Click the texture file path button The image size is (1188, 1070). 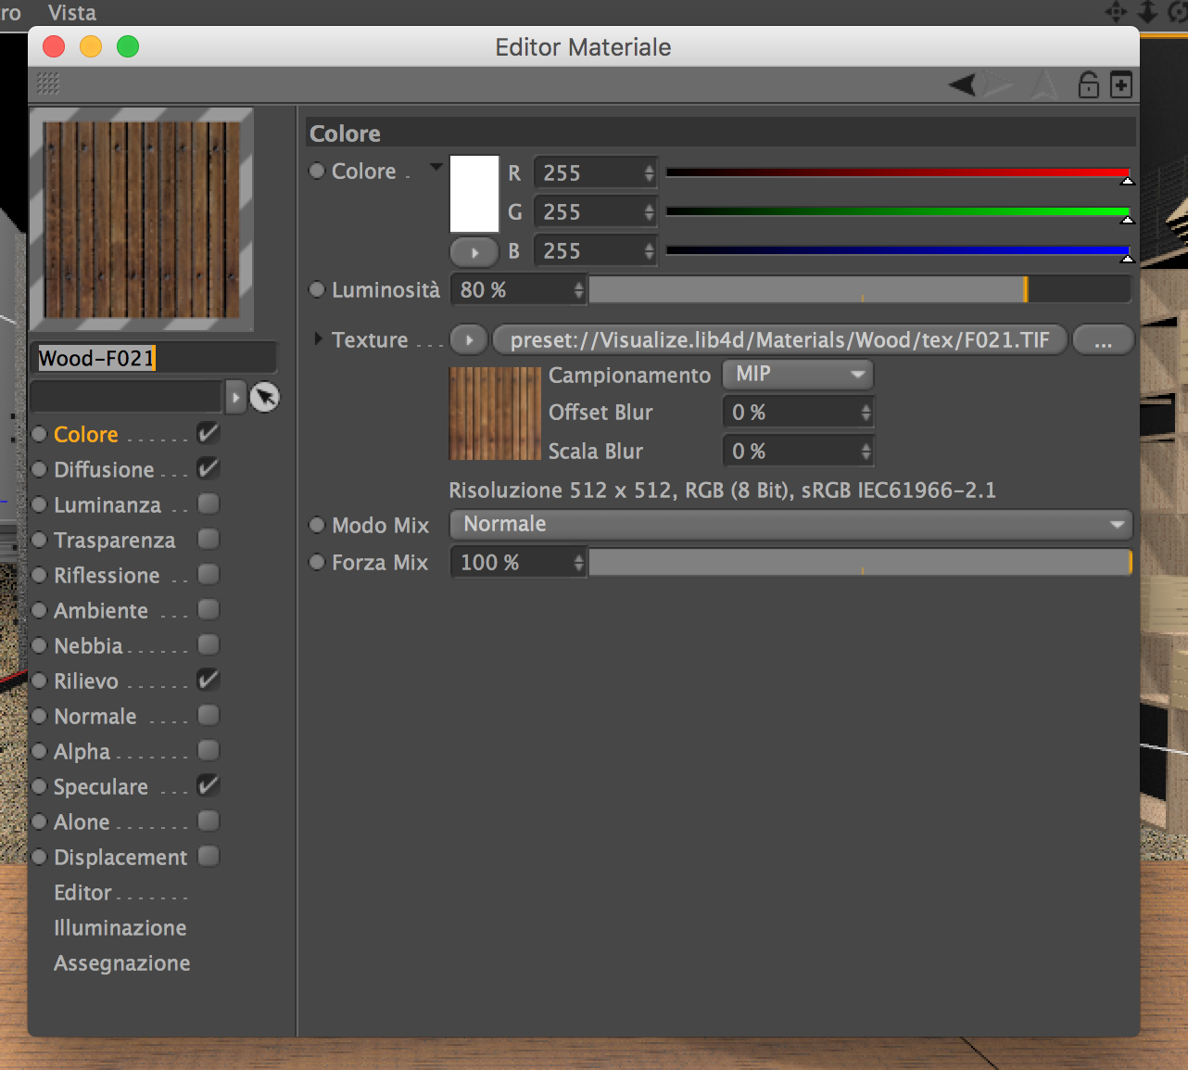pyautogui.click(x=780, y=340)
